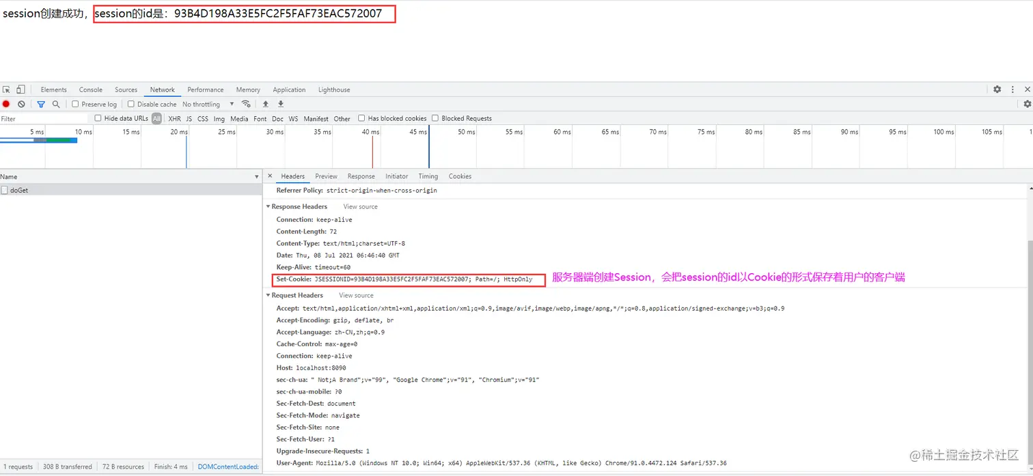
Task: Open the Application panel
Action: 289,89
